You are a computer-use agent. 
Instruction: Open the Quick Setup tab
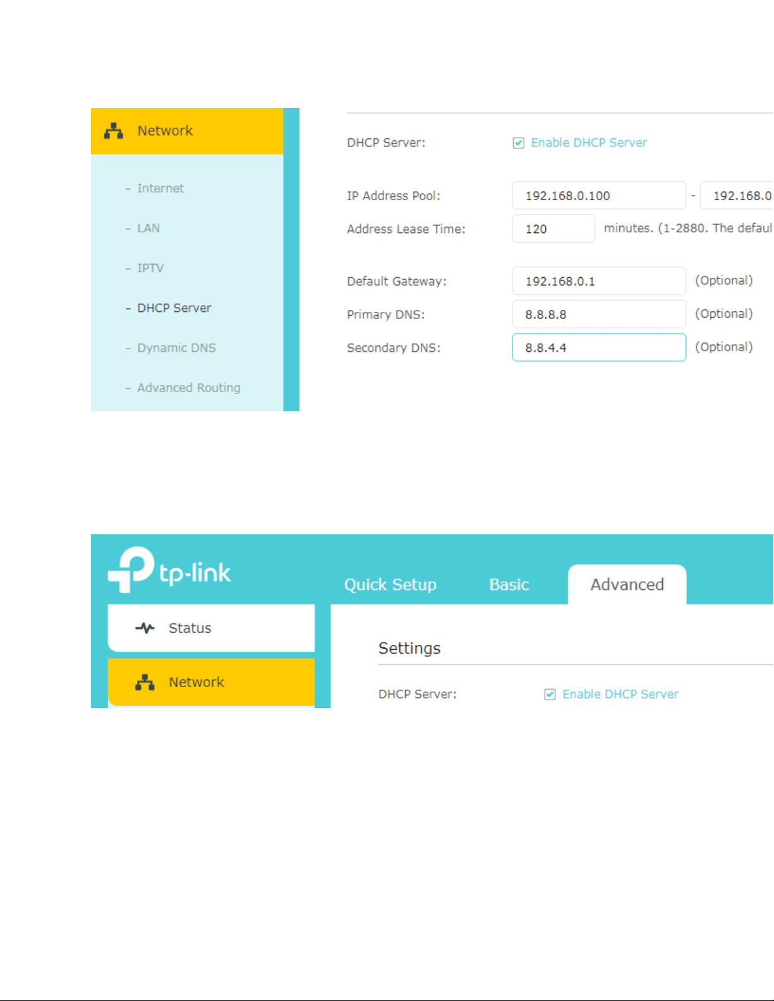click(390, 584)
